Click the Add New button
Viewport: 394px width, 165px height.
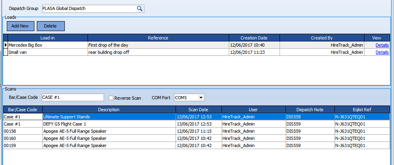click(x=20, y=26)
